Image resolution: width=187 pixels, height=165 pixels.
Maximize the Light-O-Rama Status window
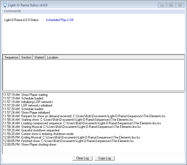pos(171,5)
